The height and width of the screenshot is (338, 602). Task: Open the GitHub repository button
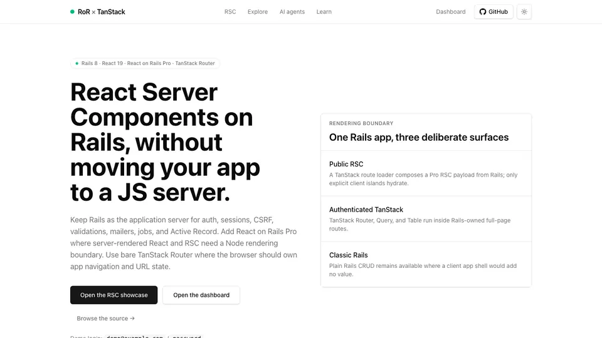click(494, 12)
